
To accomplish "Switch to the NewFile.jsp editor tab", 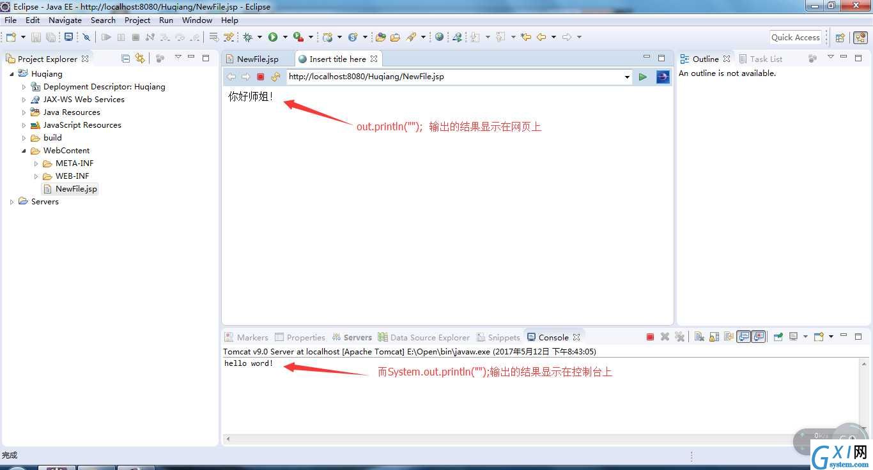I will 258,59.
